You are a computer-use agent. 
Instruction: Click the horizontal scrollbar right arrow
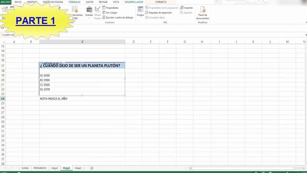click(x=304, y=168)
